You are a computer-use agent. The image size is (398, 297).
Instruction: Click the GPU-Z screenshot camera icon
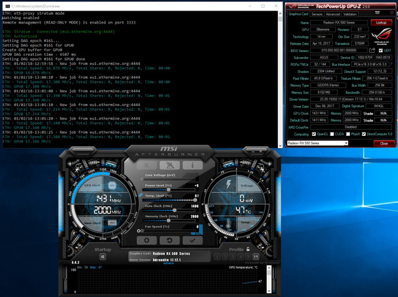pyautogui.click(x=377, y=12)
